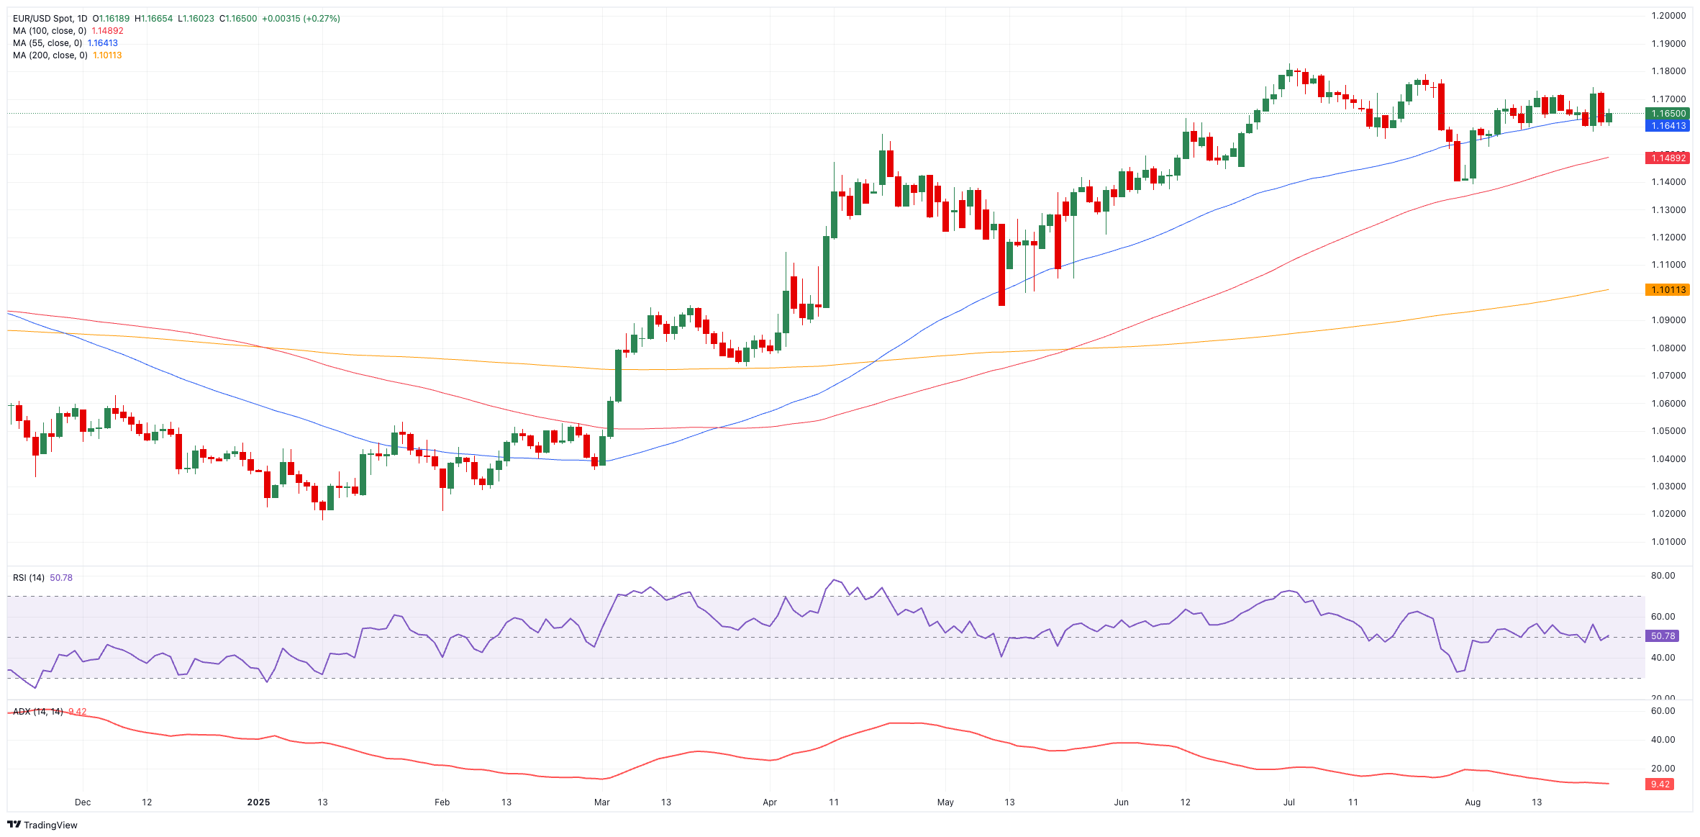Click the orange 1.10113 MA price tag
Viewport: 1700px width, 837px height.
click(x=1668, y=290)
